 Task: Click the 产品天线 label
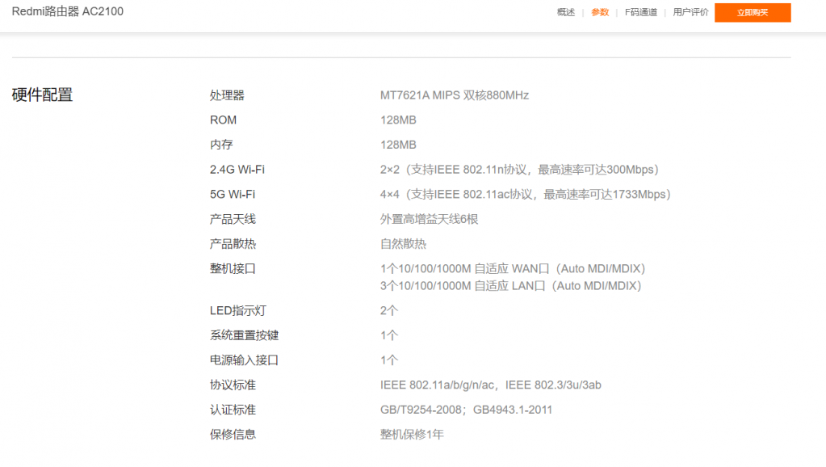(x=233, y=219)
